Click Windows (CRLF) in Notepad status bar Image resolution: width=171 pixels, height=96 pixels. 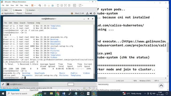(x=145, y=81)
